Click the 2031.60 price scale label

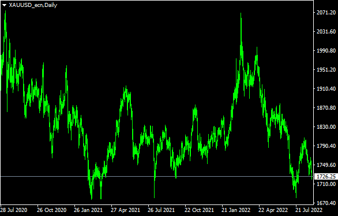[x=326, y=32]
